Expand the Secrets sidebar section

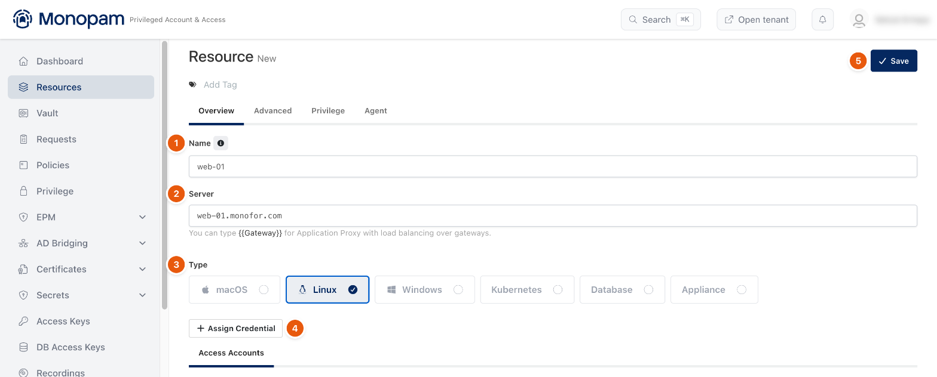(x=143, y=295)
